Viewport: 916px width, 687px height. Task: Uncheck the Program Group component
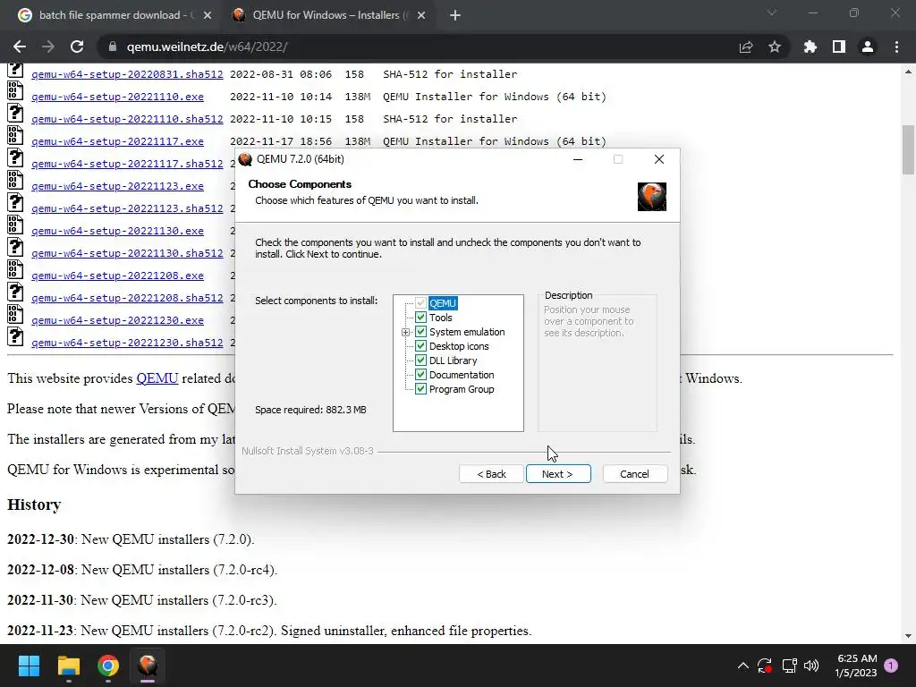[x=420, y=389]
